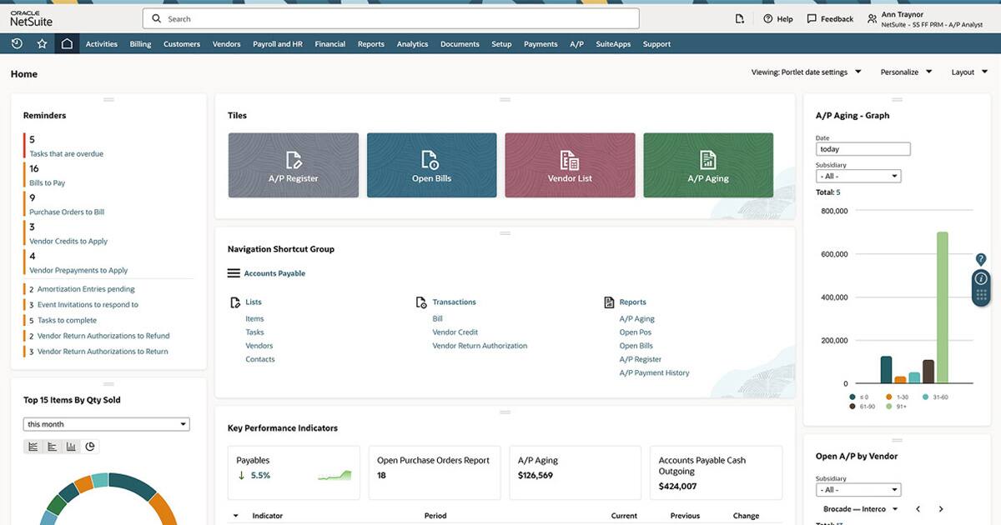Click the Accounts Payable hamburger menu icon
The image size is (1001, 525).
point(234,273)
